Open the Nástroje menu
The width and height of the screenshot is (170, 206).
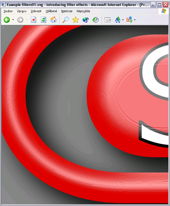pyautogui.click(x=67, y=11)
